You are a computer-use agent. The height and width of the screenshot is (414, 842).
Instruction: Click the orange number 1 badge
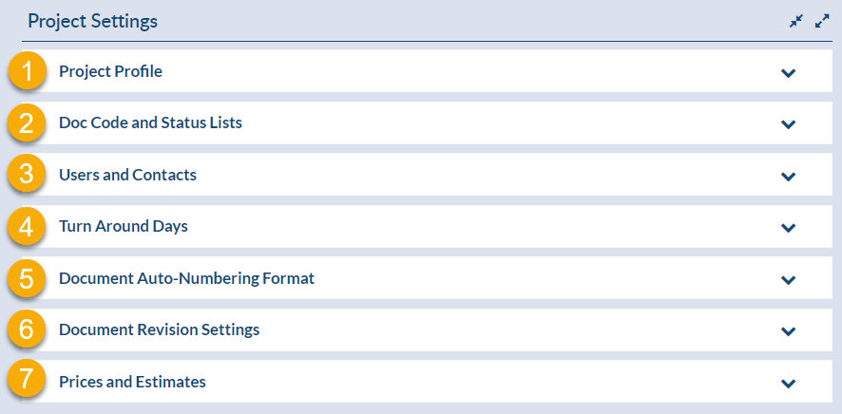(27, 71)
